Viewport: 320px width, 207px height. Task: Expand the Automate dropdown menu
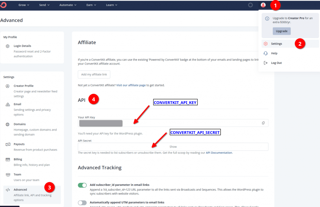[68, 5]
